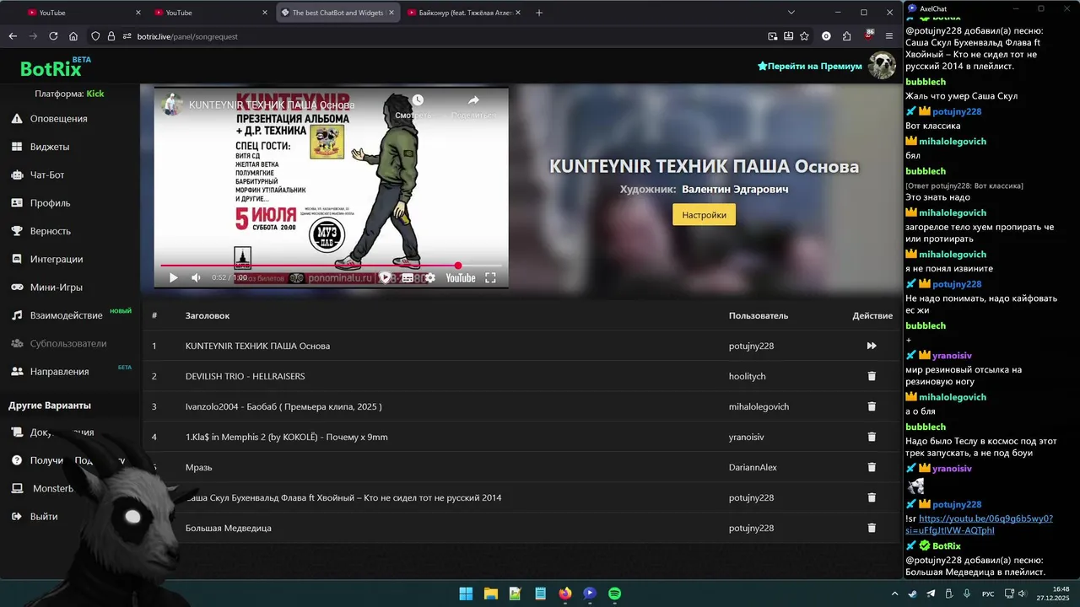Toggle subtitles in the YouTube player
Image resolution: width=1080 pixels, height=607 pixels.
pos(408,277)
